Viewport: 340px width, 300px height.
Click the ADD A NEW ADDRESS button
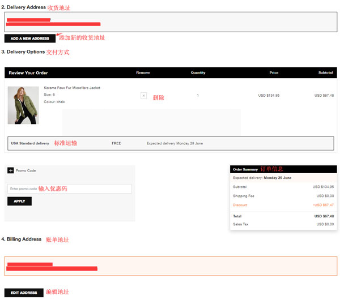[x=30, y=38]
